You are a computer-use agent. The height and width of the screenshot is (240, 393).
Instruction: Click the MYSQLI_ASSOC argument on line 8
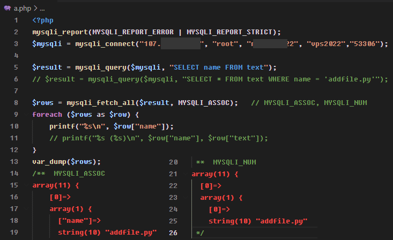pos(204,103)
